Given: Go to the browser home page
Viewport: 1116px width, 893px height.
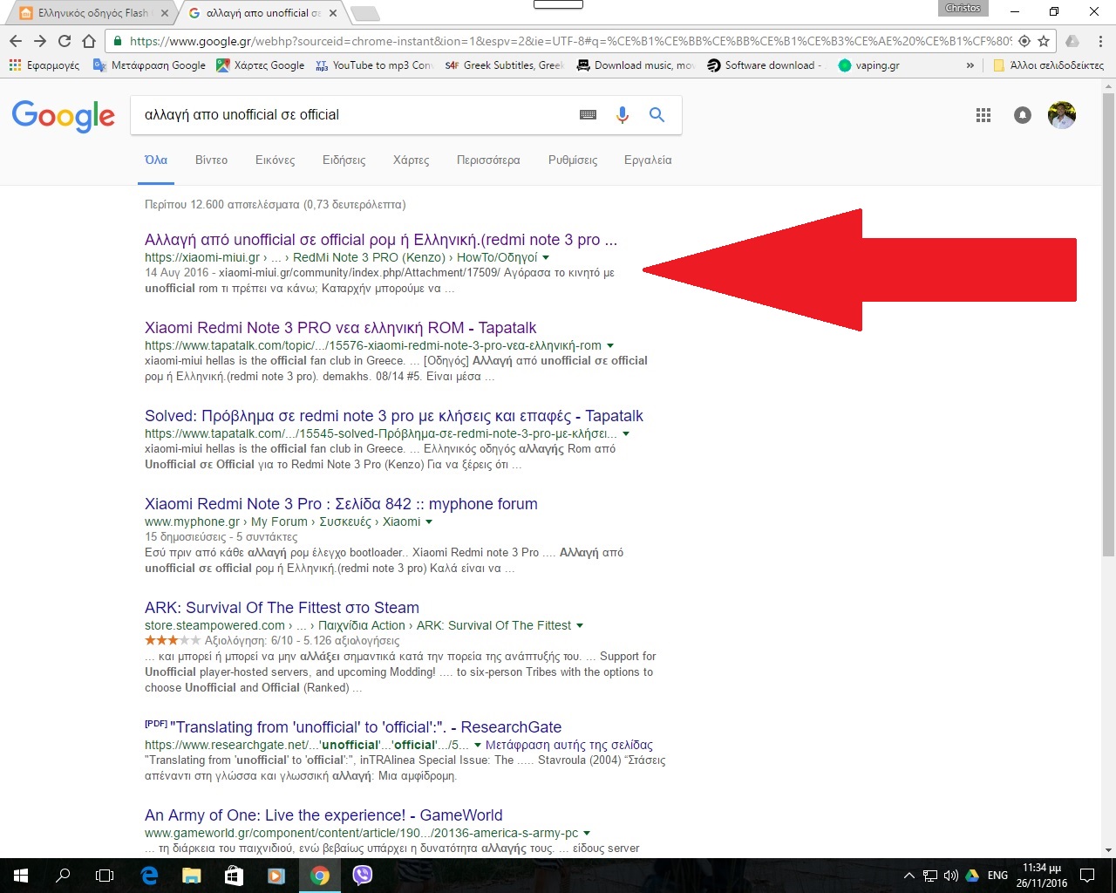Looking at the screenshot, I should pos(89,41).
